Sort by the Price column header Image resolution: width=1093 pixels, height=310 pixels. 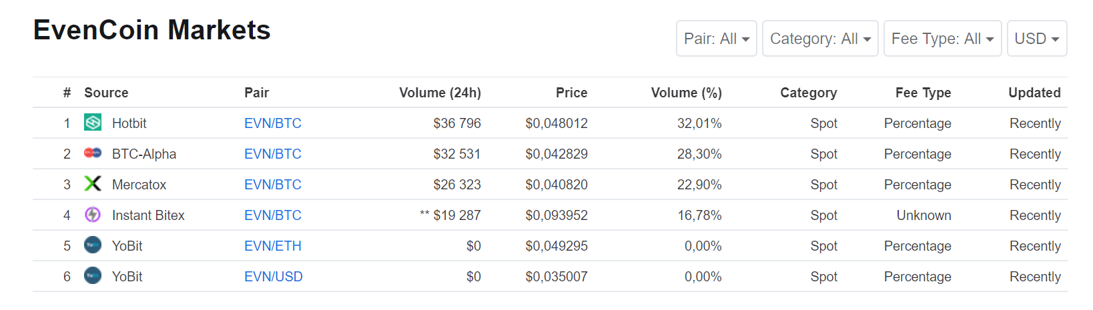click(572, 93)
